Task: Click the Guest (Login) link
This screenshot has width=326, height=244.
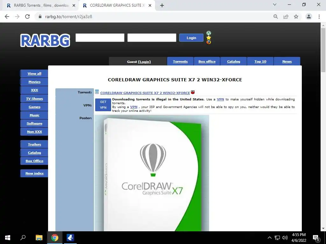Action: [144, 62]
